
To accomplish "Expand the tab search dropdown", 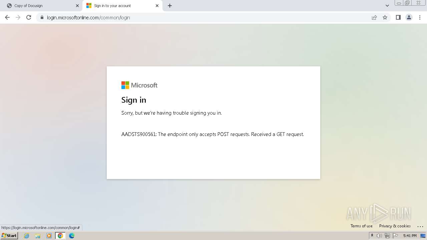I will 387,6.
